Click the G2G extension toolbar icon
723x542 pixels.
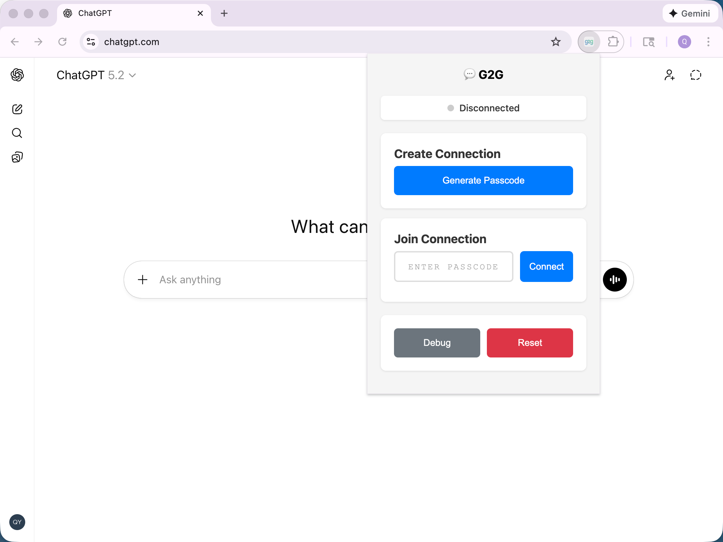point(589,42)
